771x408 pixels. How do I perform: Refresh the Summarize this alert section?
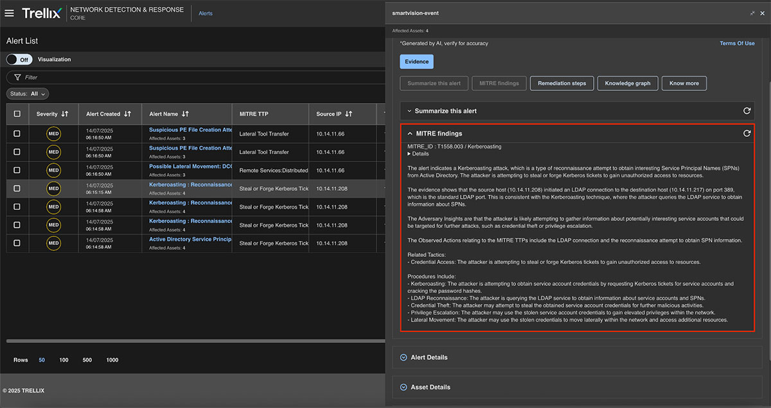[747, 111]
